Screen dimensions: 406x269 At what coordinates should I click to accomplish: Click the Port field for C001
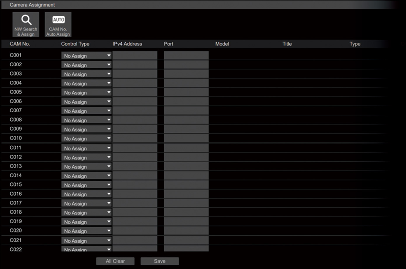coord(186,56)
